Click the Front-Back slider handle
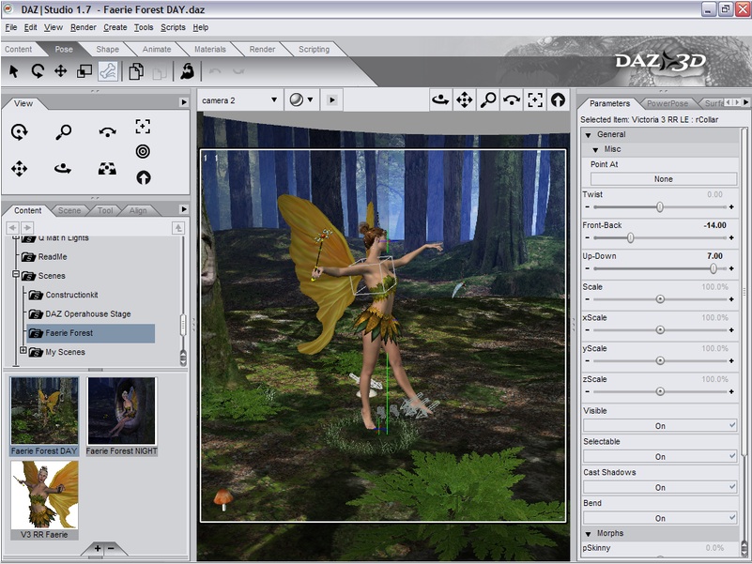This screenshot has height=564, width=752. tap(630, 237)
